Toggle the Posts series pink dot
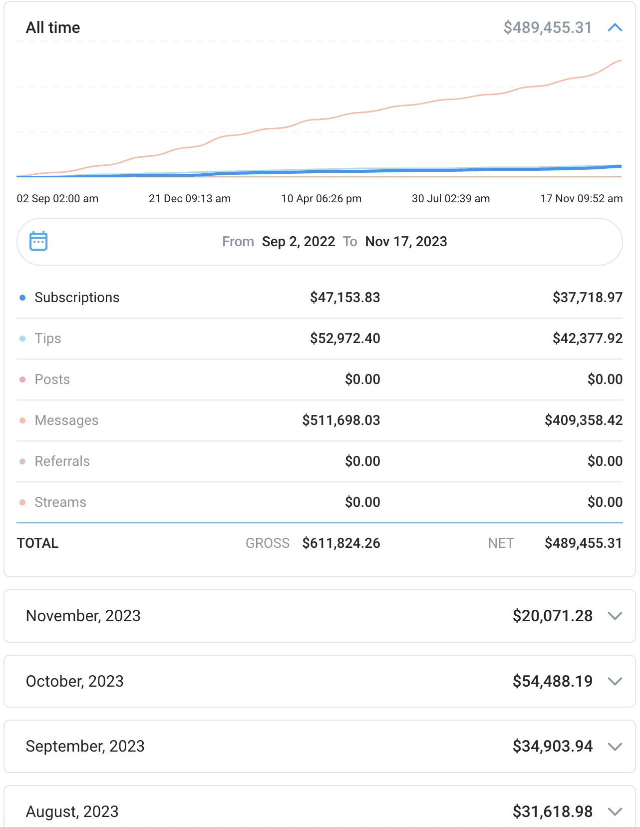Screen dimensions: 640x827 click(22, 380)
